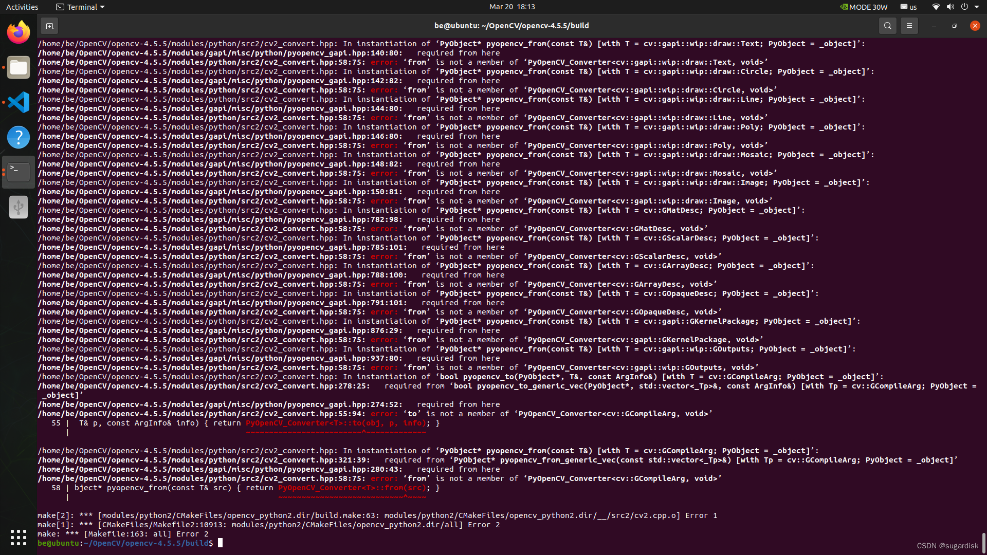987x555 pixels.
Task: Search terminal output with magnifier button
Action: [887, 26]
